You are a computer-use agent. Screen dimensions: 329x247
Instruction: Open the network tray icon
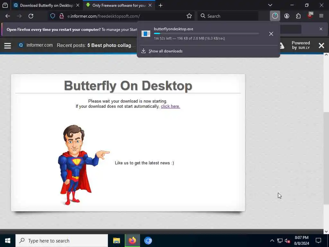point(280,241)
